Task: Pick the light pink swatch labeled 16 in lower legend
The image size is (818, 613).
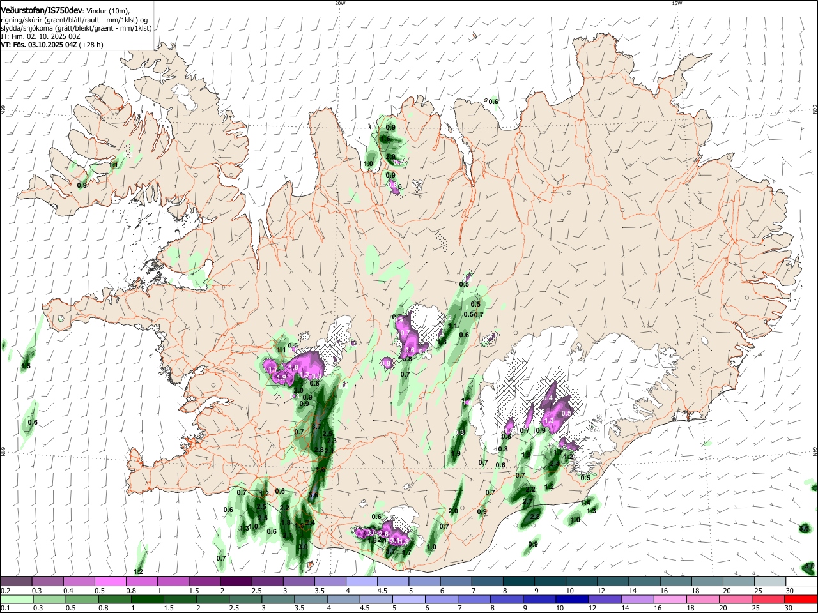Action: pos(670,600)
